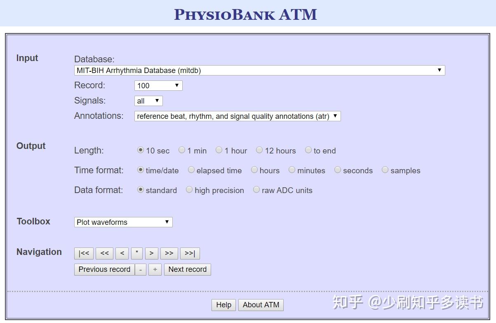Open the About ATM page
The width and height of the screenshot is (496, 323).
click(261, 305)
